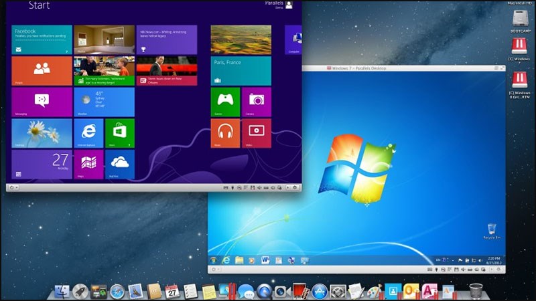Open the Camera tile
The image size is (536, 301).
[x=257, y=102]
